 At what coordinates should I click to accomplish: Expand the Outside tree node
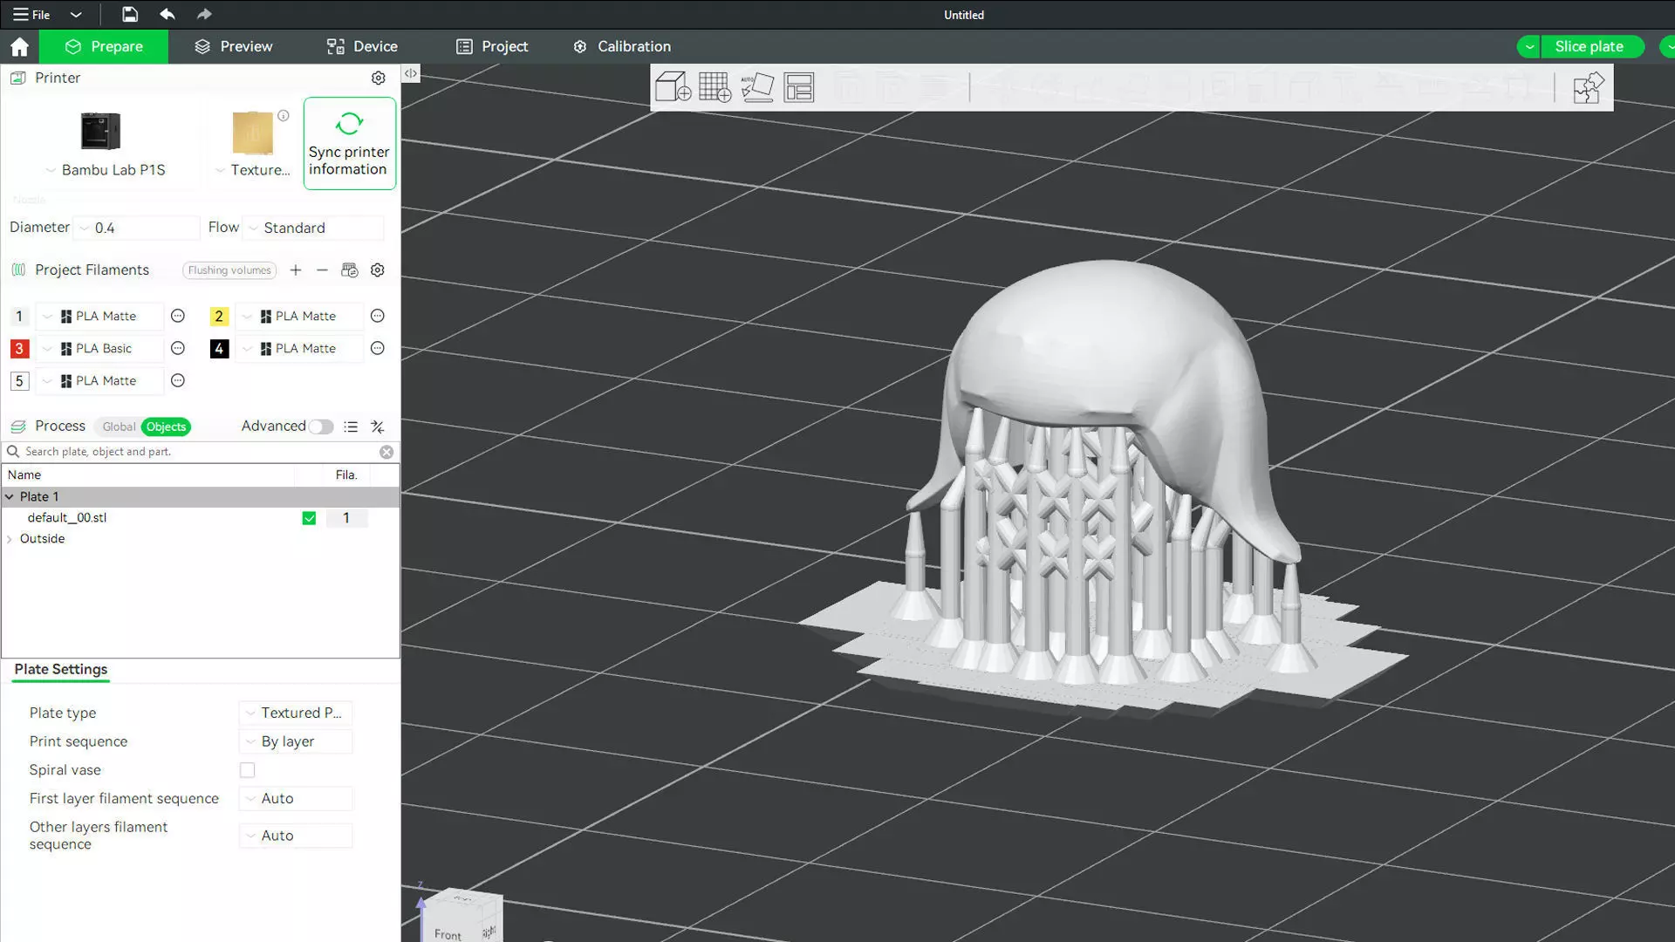coord(10,539)
